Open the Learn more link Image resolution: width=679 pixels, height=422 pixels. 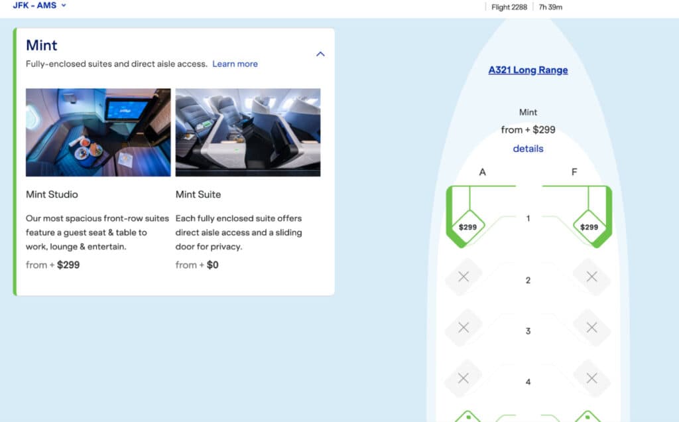click(x=235, y=64)
